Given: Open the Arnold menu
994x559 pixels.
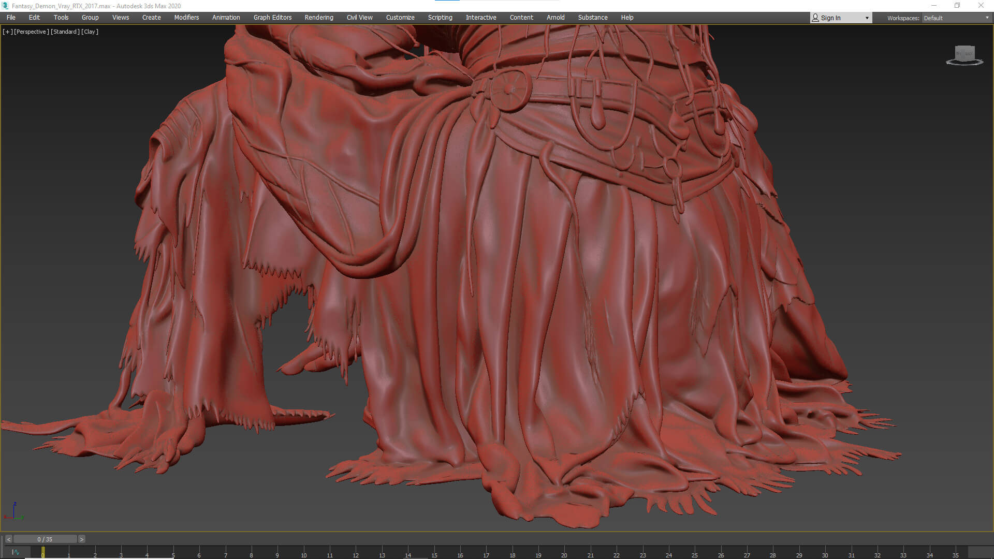Looking at the screenshot, I should [x=556, y=18].
